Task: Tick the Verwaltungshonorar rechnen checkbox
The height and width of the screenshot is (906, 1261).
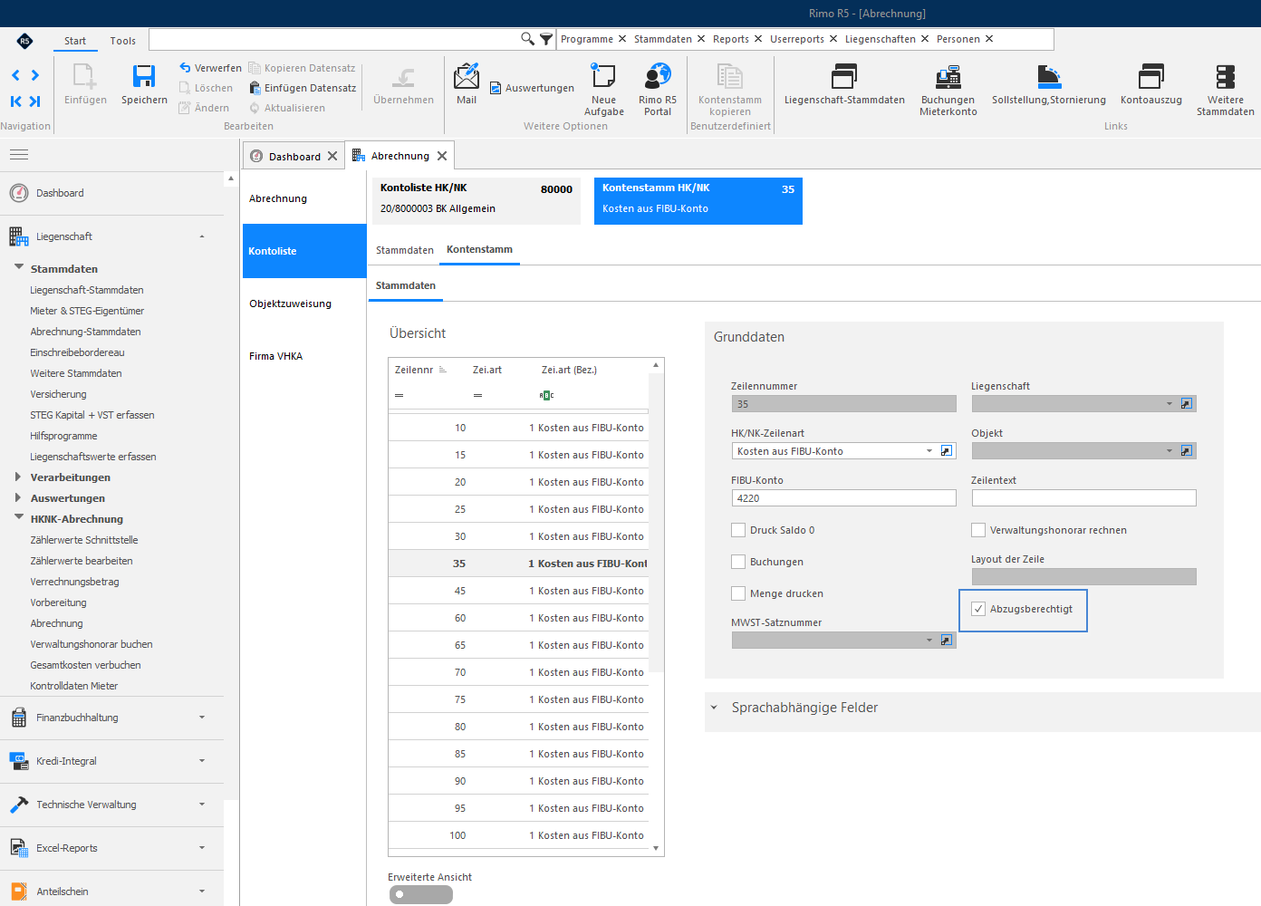Action: tap(978, 530)
